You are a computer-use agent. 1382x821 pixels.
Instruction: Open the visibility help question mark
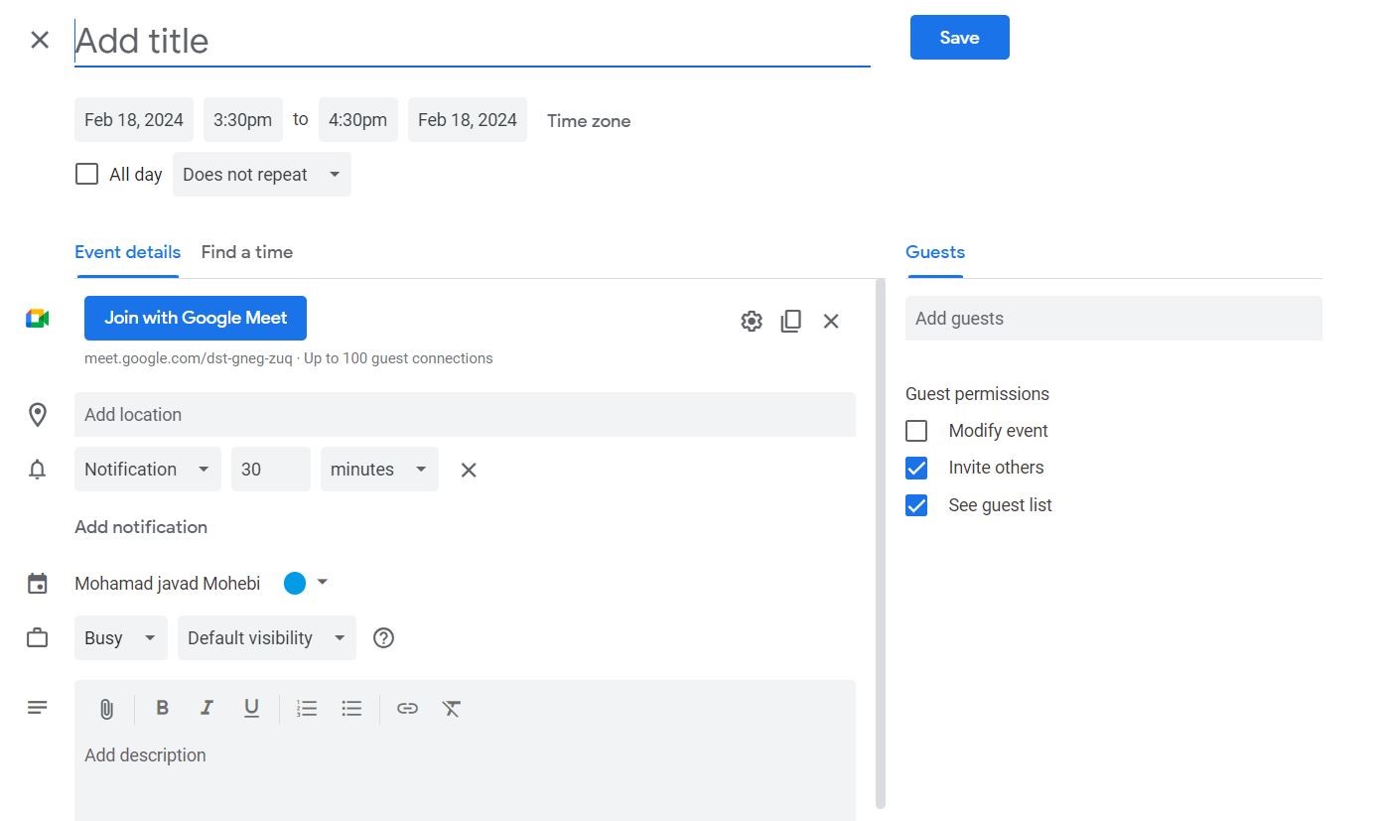pyautogui.click(x=383, y=638)
